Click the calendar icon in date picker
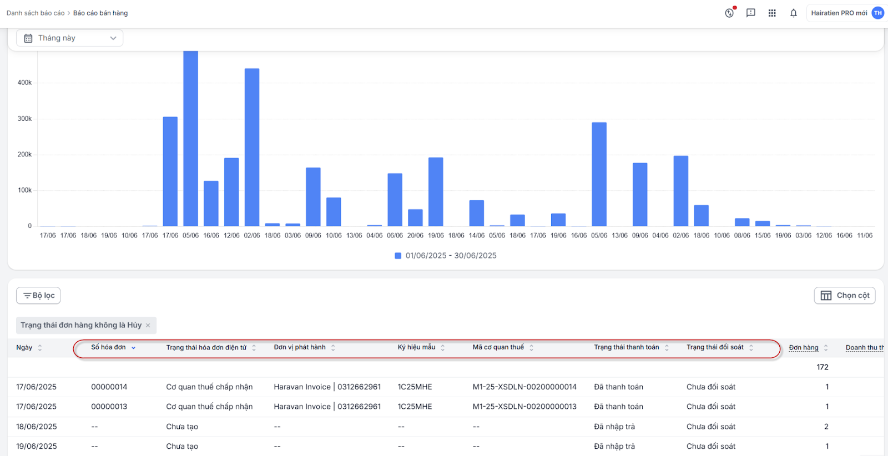888x456 pixels. pos(28,38)
